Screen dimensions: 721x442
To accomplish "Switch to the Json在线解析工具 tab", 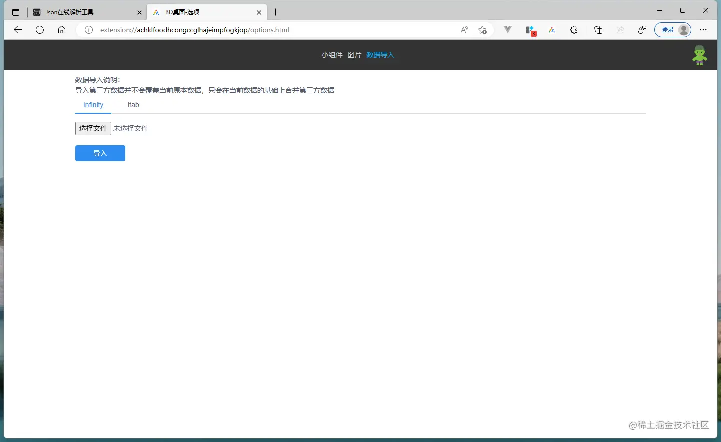I will click(x=87, y=12).
